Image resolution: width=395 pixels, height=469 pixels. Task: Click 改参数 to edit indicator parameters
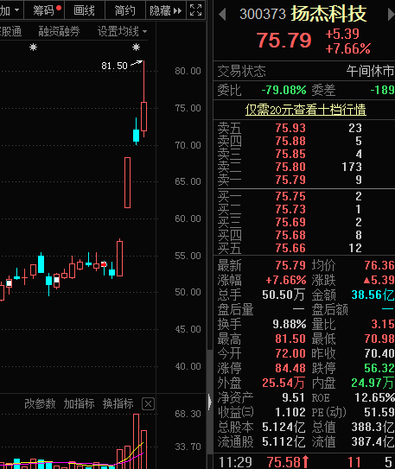[40, 404]
